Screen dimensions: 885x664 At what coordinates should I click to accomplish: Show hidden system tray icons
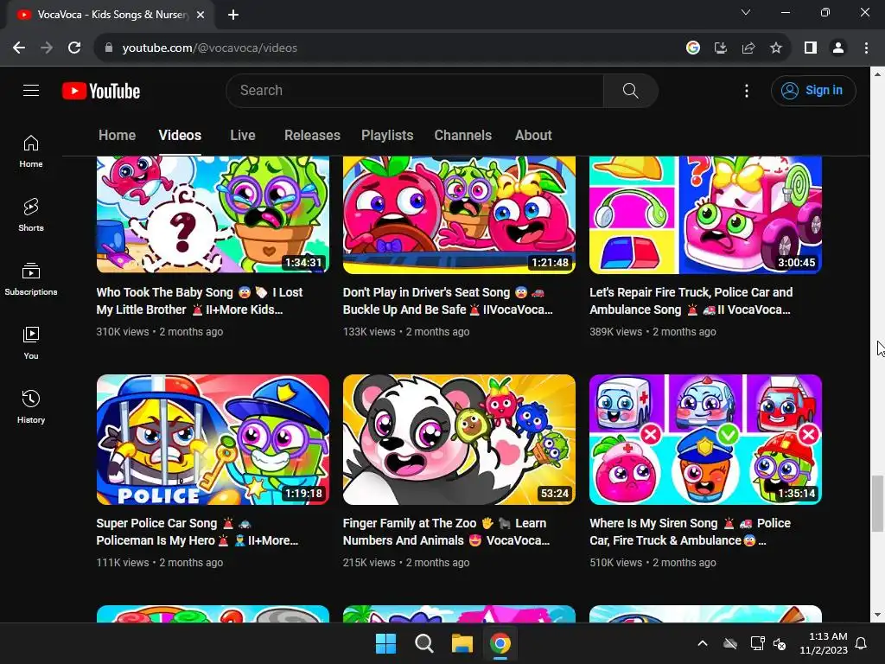click(702, 643)
